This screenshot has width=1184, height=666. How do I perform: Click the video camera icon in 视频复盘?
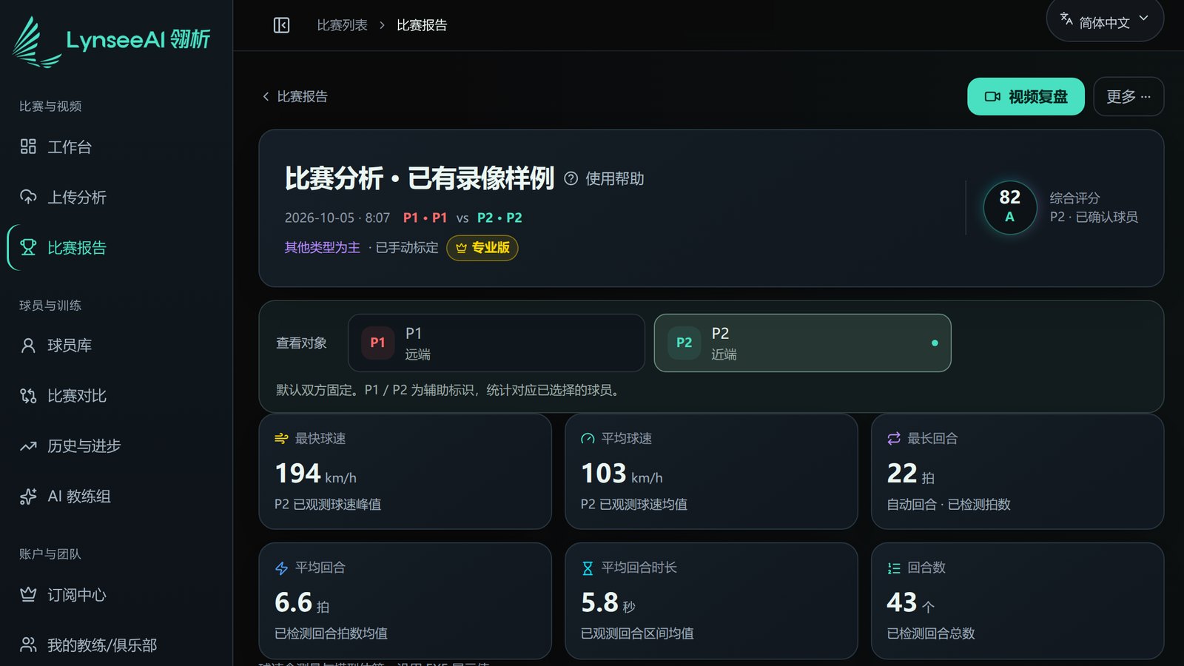coord(992,97)
